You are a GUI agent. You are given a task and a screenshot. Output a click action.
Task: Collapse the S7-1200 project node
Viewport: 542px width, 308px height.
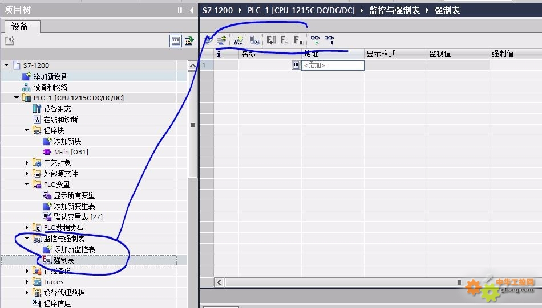[x=6, y=65]
